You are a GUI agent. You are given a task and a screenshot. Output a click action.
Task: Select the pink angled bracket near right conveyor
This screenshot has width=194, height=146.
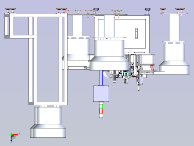[152, 68]
